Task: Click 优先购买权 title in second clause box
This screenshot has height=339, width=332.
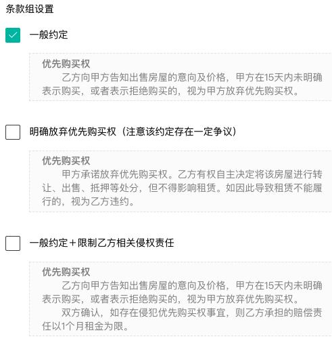Action: point(66,161)
